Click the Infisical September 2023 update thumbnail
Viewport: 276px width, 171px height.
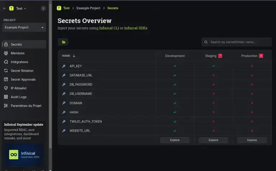click(24, 155)
